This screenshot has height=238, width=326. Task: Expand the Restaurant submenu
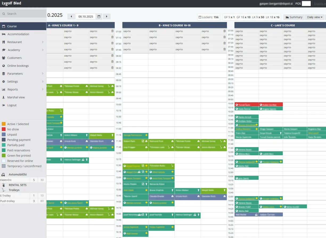pos(43,42)
